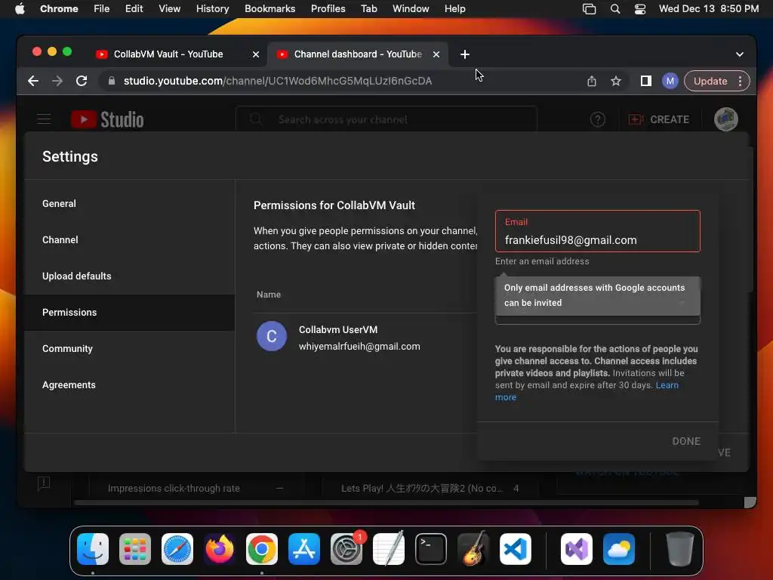Close the CollabVM Vault tab
This screenshot has width=773, height=580.
coord(256,54)
